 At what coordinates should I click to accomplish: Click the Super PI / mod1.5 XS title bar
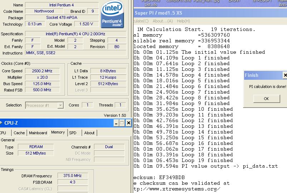[x=210, y=13]
